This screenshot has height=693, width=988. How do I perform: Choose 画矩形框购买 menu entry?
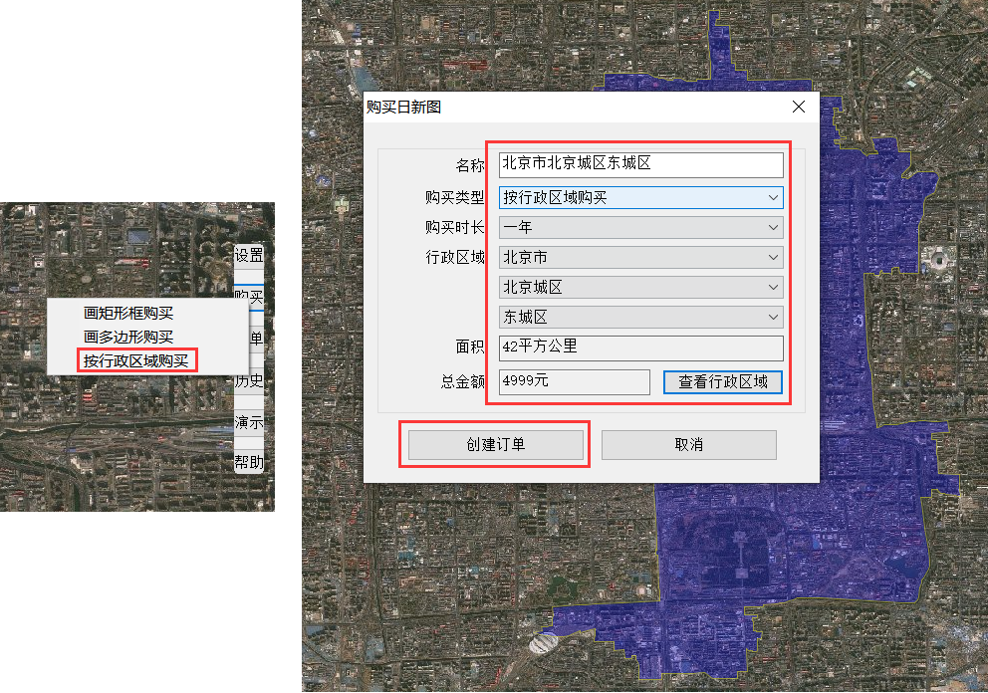(128, 313)
